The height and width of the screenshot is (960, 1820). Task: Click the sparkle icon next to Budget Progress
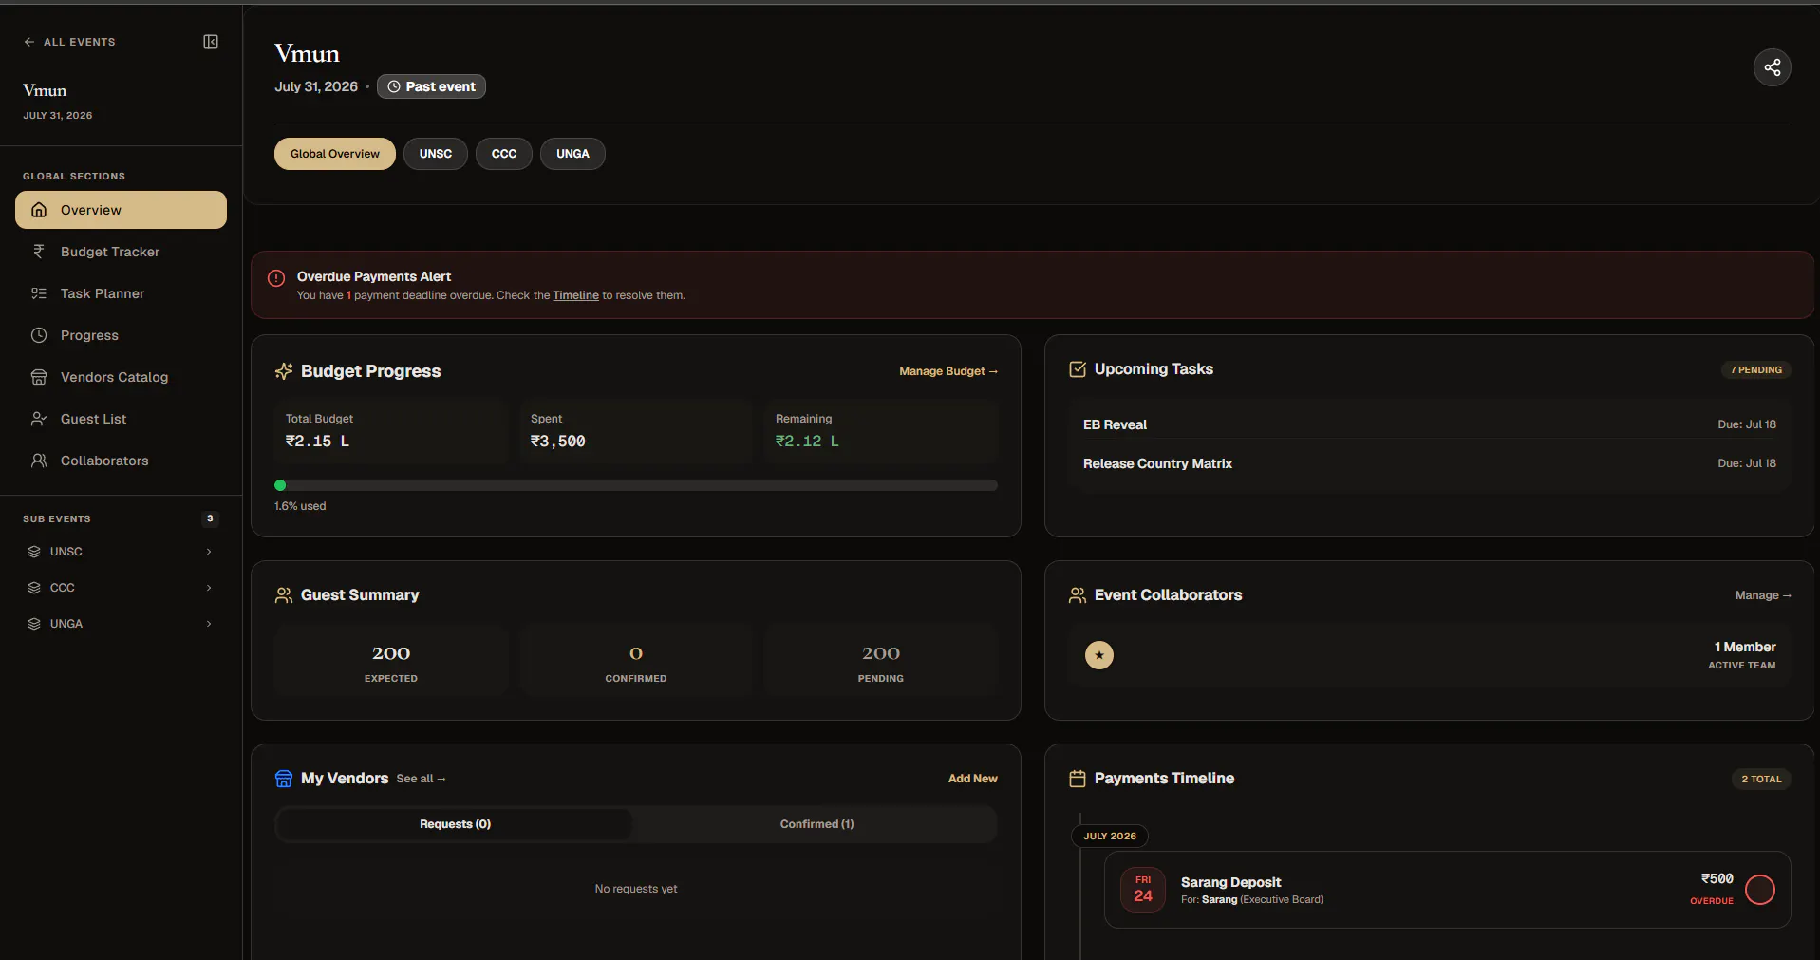[284, 371]
